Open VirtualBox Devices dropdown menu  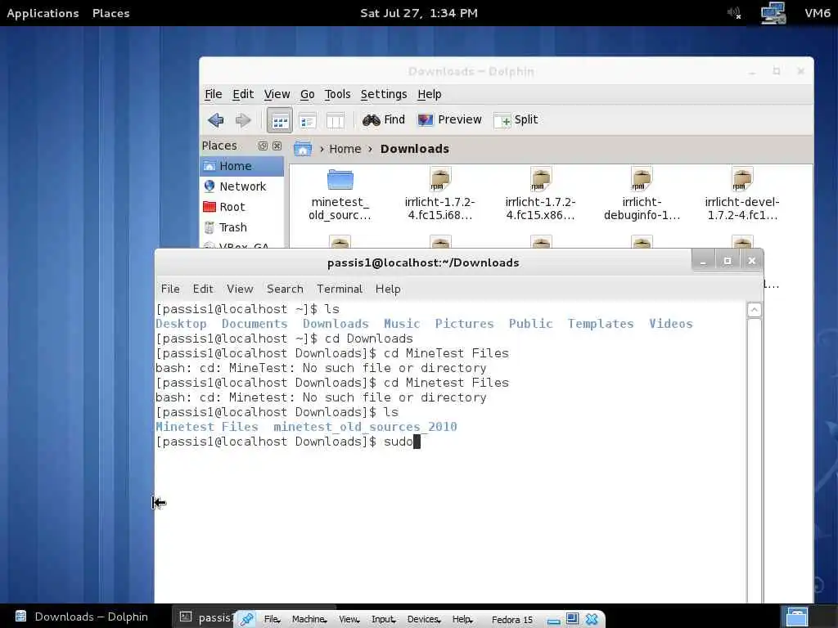click(424, 620)
